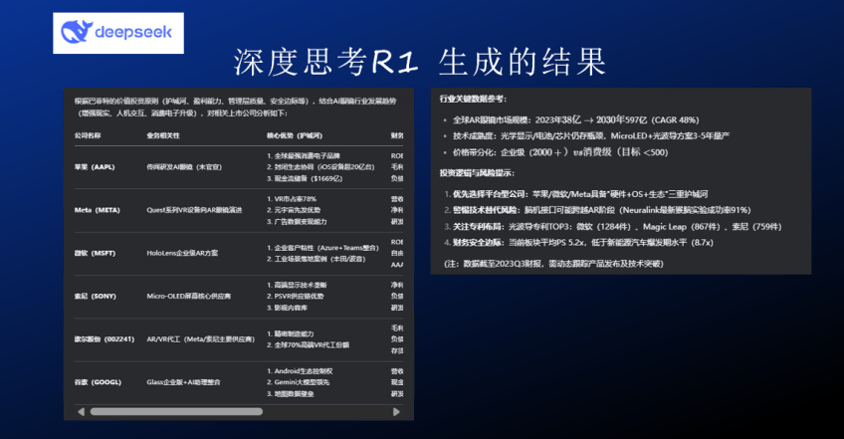Click the '广告数据变现能力' line
The width and height of the screenshot is (844, 439).
(298, 222)
